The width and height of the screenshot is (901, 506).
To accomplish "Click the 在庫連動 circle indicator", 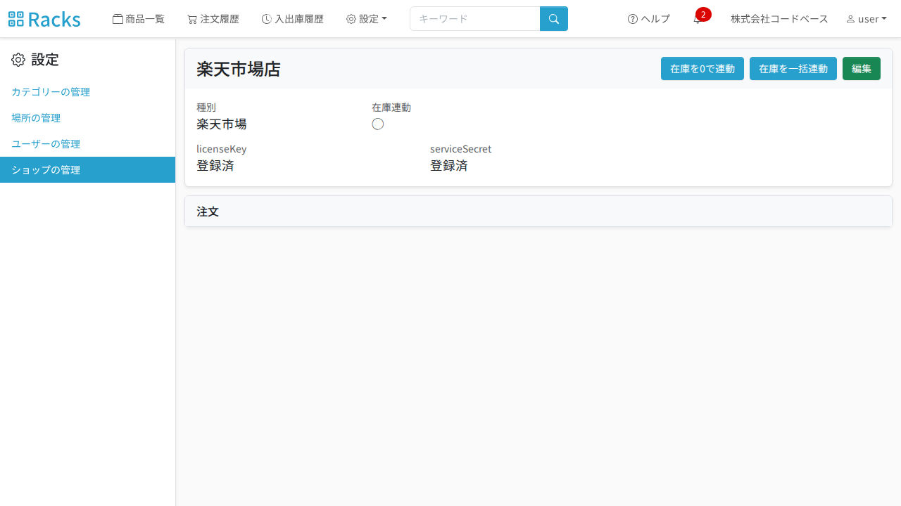I will 378,124.
